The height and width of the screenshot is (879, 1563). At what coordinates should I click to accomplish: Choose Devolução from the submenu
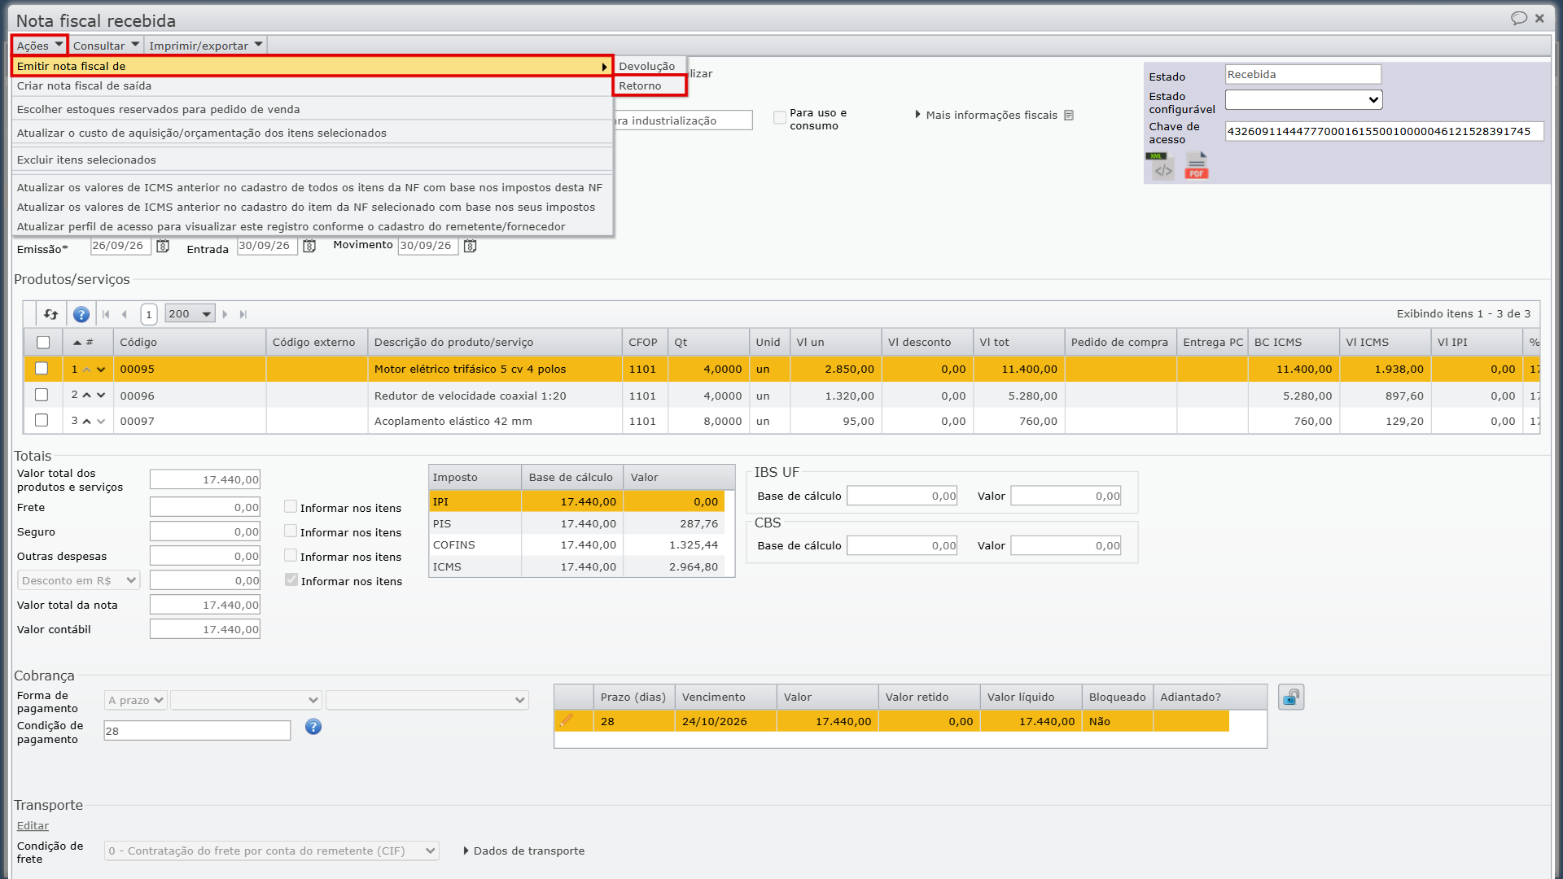(x=650, y=66)
